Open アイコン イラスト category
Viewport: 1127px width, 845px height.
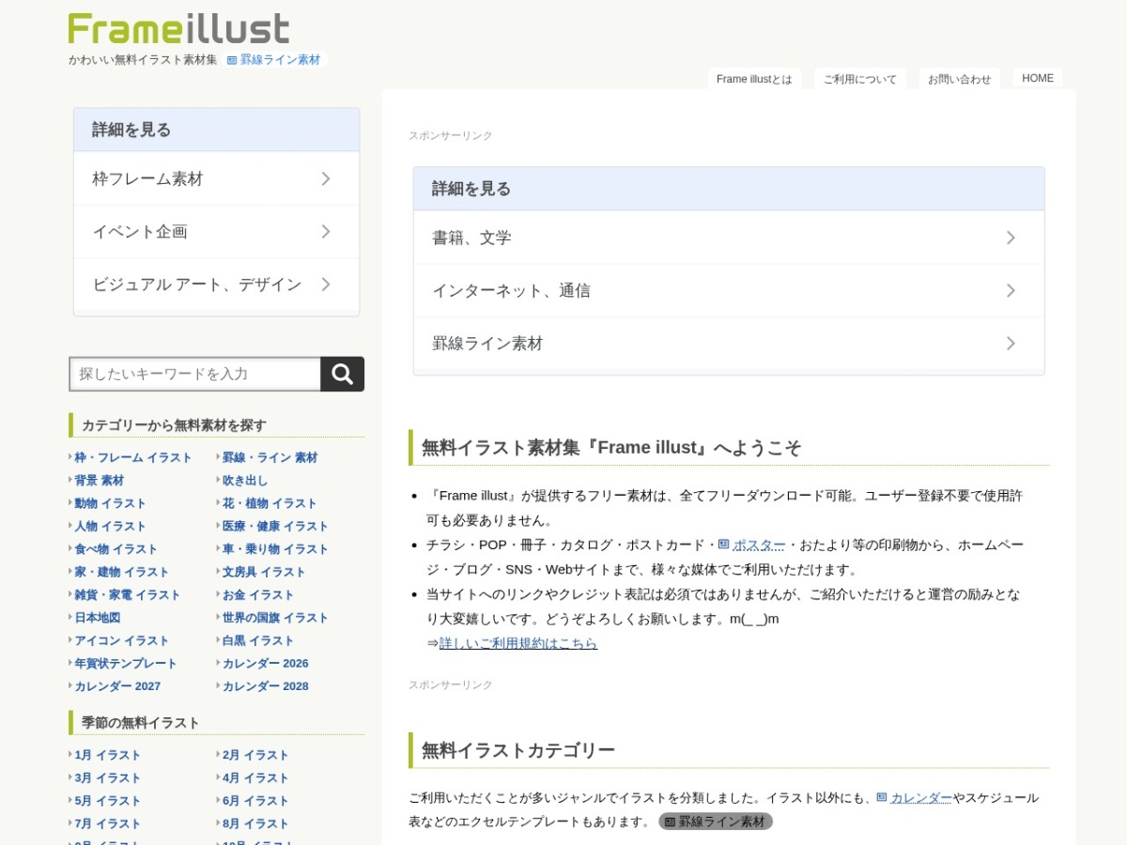(121, 640)
